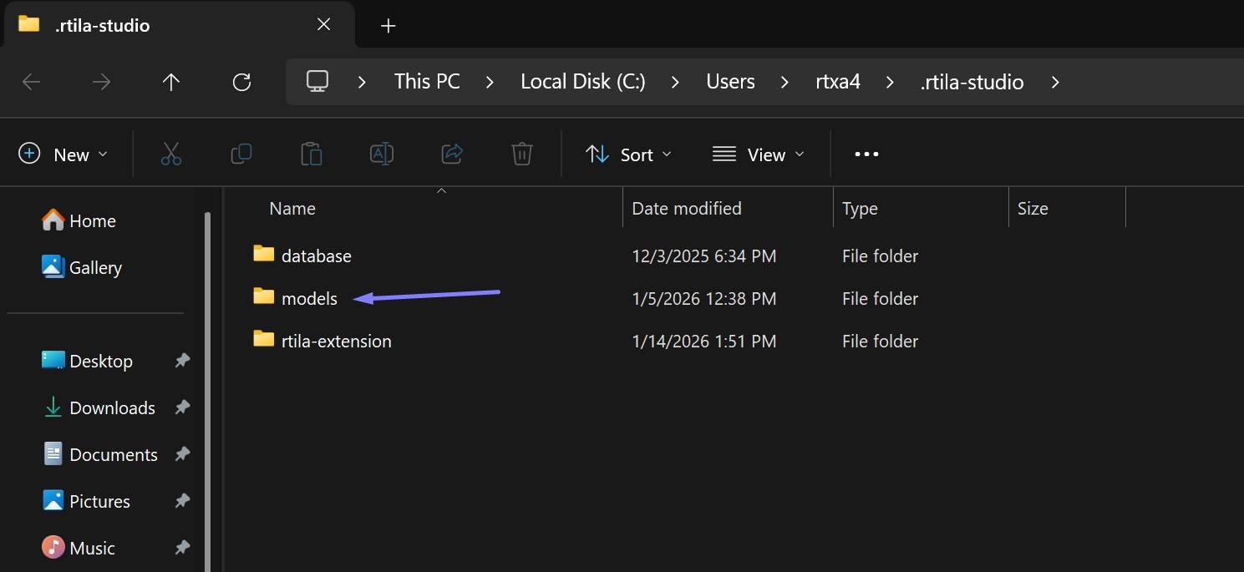This screenshot has height=572, width=1244.
Task: Select Local Disk (C:) in address bar
Action: [x=582, y=82]
